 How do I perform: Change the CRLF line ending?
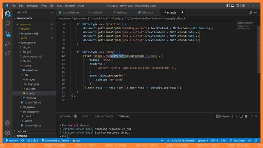[x=224, y=141]
